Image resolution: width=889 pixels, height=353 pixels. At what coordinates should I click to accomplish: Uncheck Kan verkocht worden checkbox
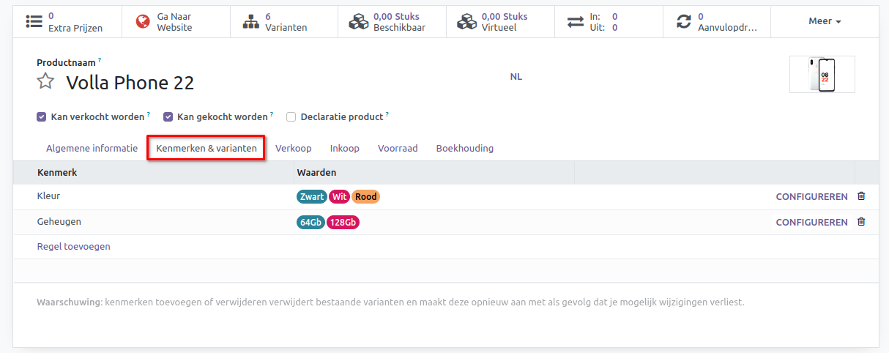click(x=41, y=116)
